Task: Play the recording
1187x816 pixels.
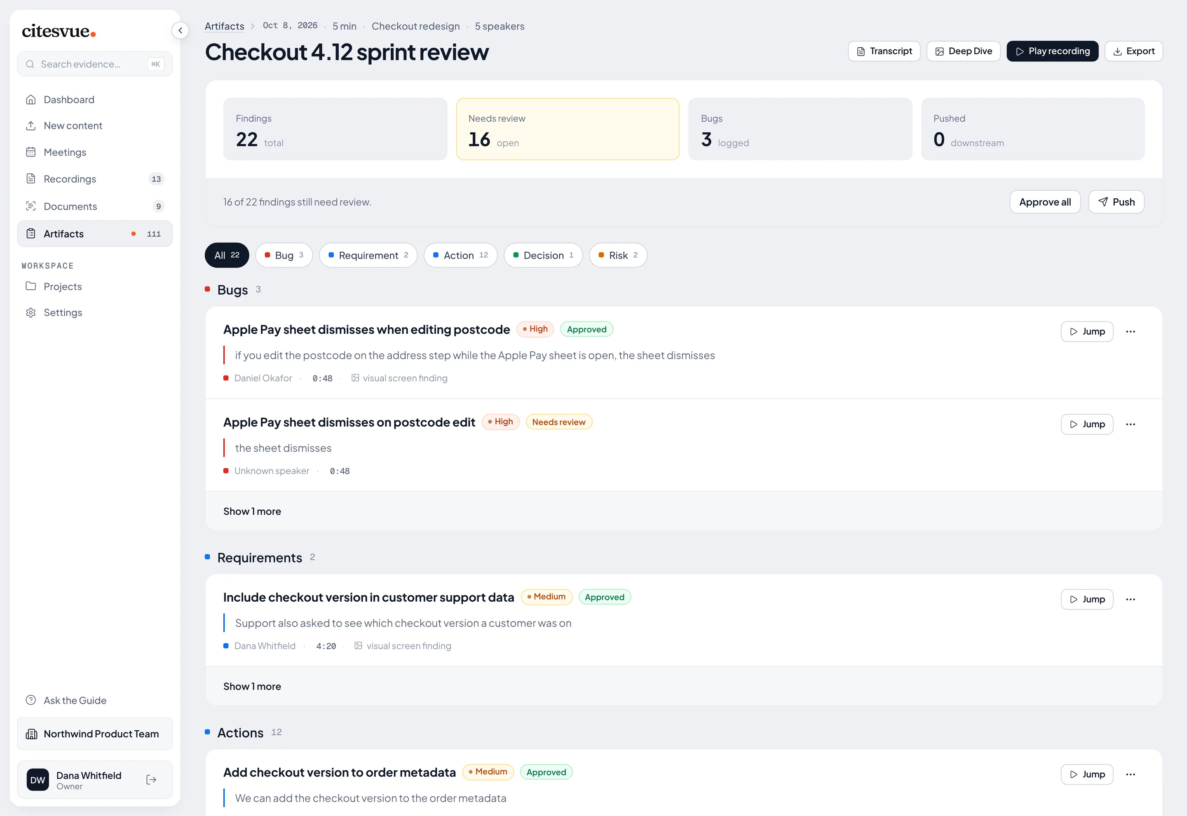Action: [x=1052, y=51]
